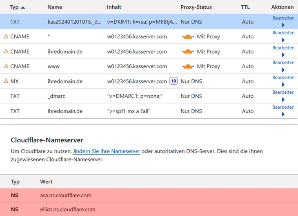Select the www name cell

(x=53, y=67)
